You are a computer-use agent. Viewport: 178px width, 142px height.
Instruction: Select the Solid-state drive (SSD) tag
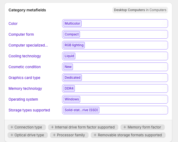(x=81, y=110)
